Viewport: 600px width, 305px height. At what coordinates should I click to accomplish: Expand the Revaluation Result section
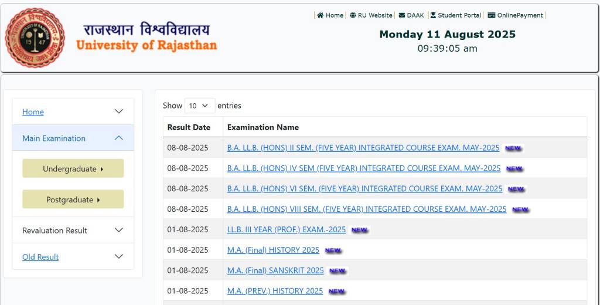(x=118, y=231)
